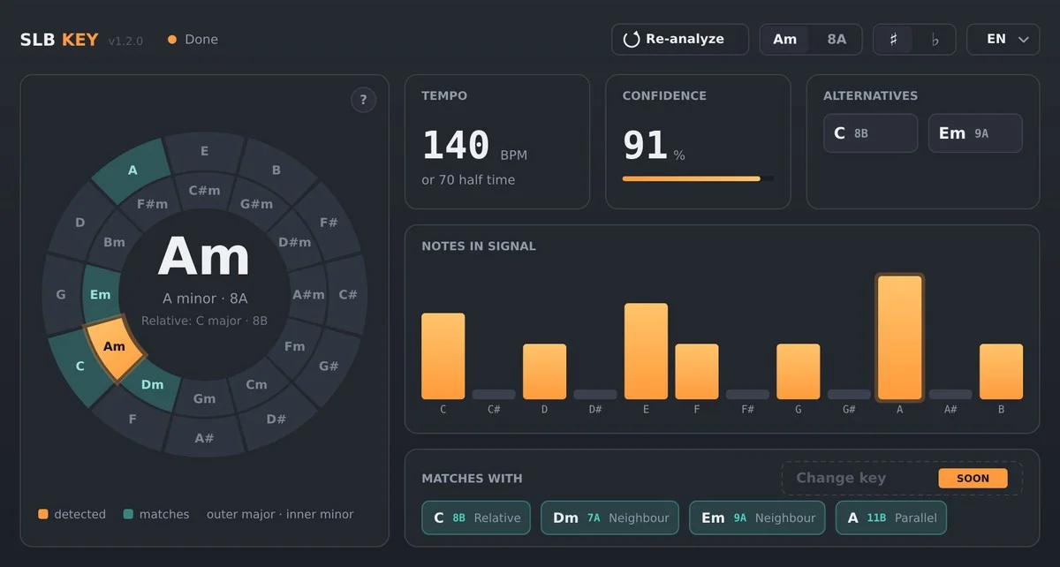Select the G# major wheel segment
This screenshot has height=567, width=1060.
pos(329,366)
